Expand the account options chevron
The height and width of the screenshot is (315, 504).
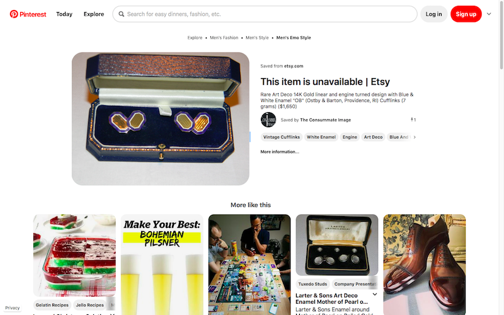pyautogui.click(x=489, y=14)
